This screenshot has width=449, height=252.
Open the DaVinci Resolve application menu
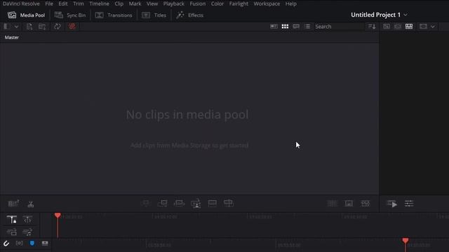pos(21,3)
